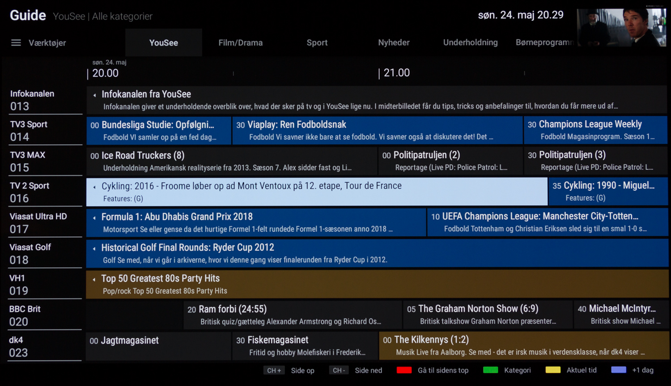Select channel BBC Brit 020
671x386 pixels.
click(45, 315)
